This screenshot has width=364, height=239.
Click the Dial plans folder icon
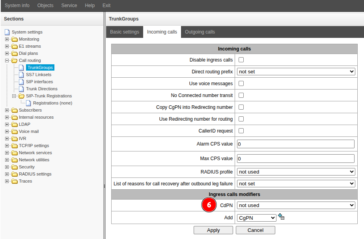(15, 53)
